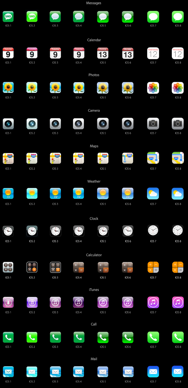
Task: Click the iOS 7 Mail envelope icon
Action: point(153,371)
